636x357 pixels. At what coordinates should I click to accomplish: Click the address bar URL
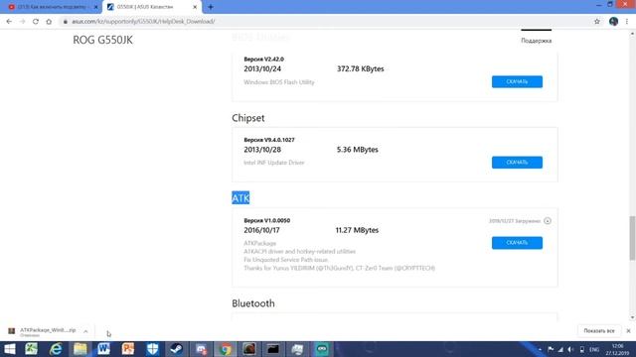143,22
